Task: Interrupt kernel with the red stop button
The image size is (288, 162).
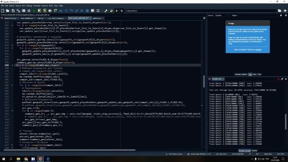Action: coord(279,79)
